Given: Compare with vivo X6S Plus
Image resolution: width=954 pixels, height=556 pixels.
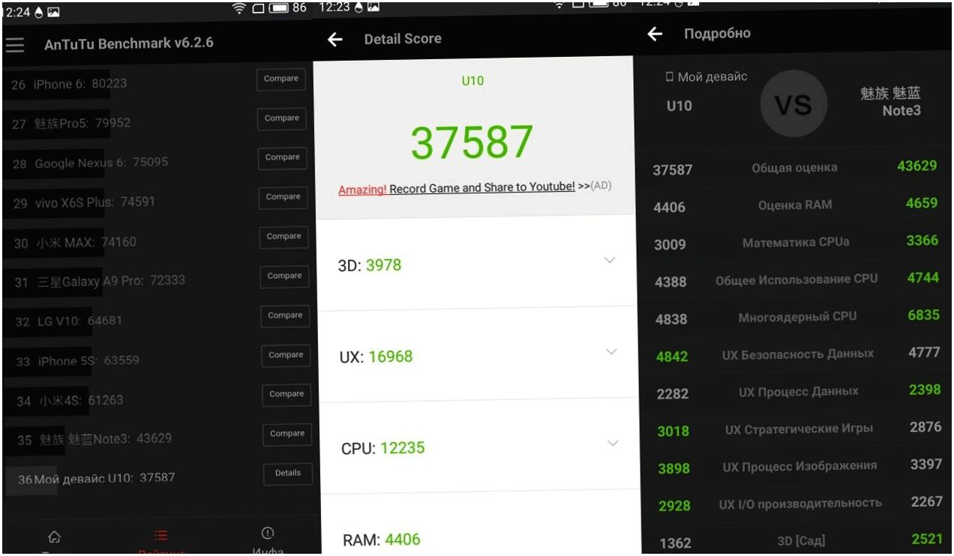Looking at the screenshot, I should 283,197.
